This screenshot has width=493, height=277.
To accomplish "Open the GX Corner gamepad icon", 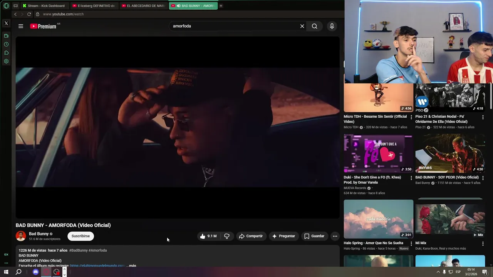I will click(15, 6).
